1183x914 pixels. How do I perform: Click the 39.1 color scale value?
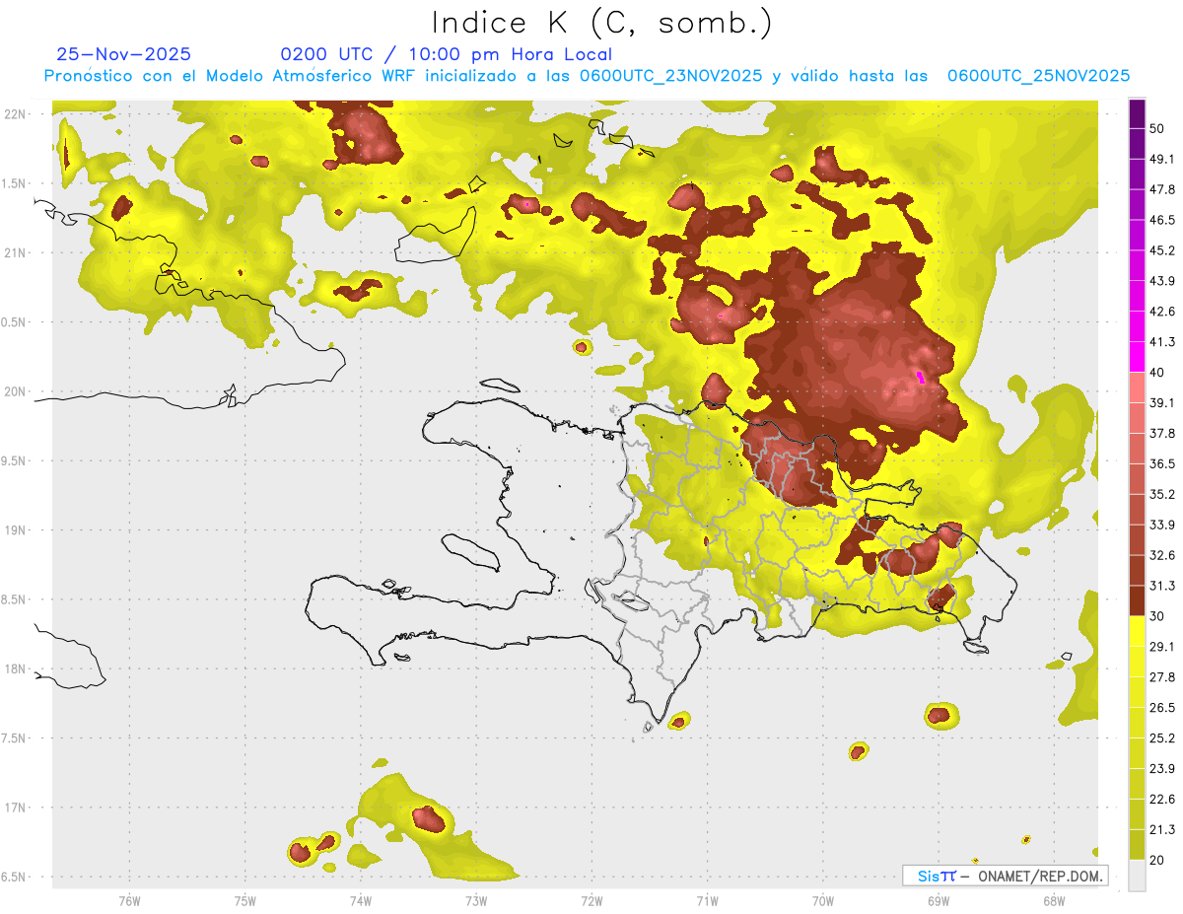1162,402
